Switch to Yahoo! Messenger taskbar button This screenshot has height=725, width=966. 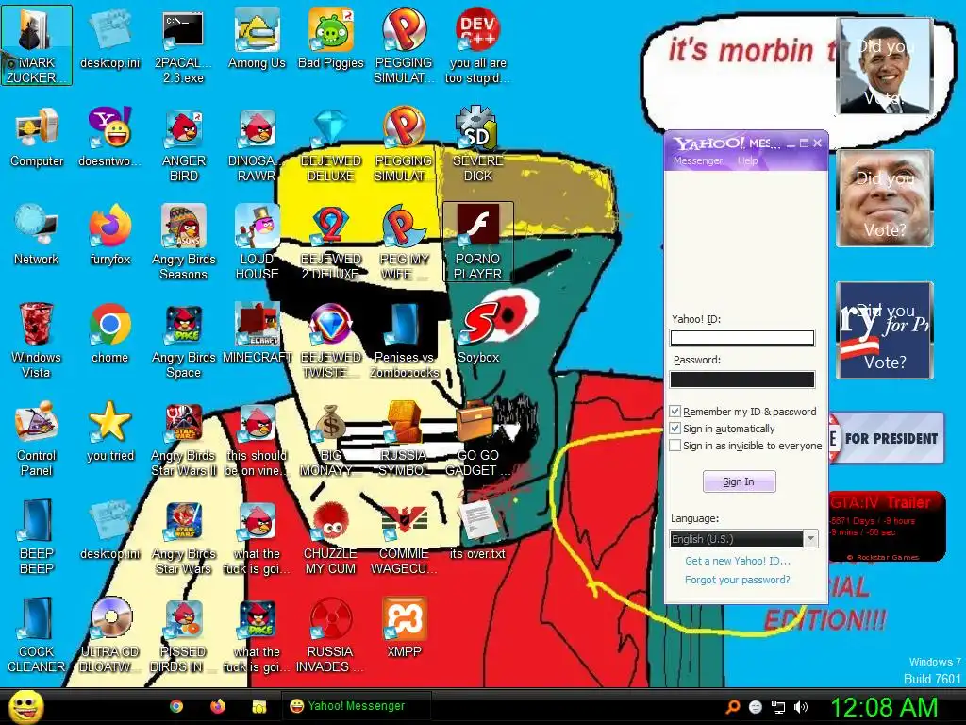pyautogui.click(x=356, y=706)
